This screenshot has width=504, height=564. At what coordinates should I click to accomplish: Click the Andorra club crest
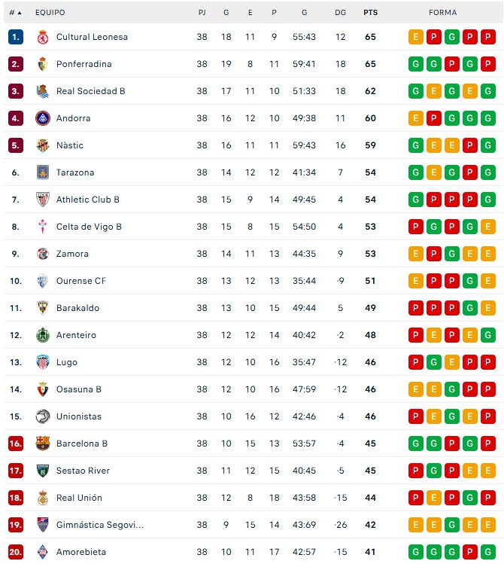(x=42, y=118)
